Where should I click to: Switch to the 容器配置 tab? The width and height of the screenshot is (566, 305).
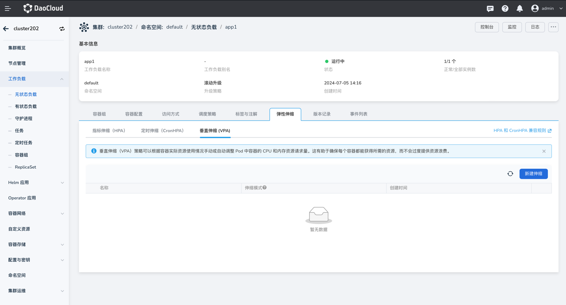(x=134, y=114)
